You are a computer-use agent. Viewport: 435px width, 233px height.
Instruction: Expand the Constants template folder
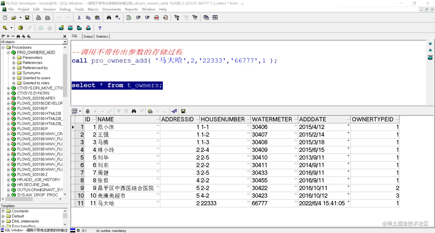click(3, 211)
